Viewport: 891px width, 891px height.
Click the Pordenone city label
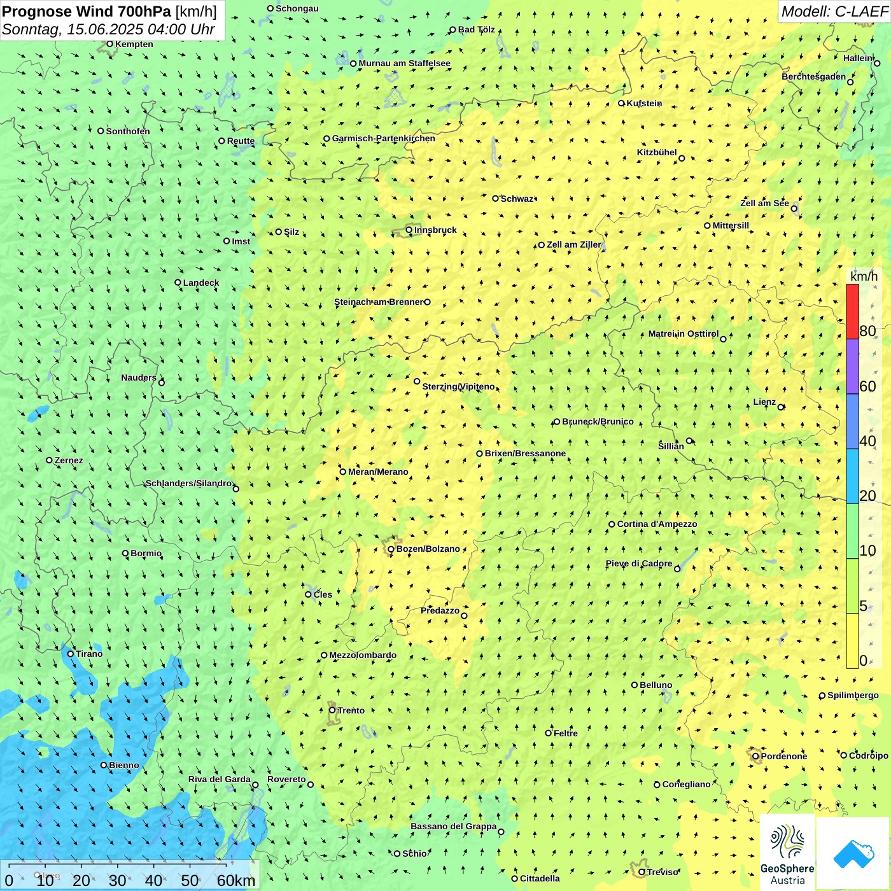tap(784, 756)
